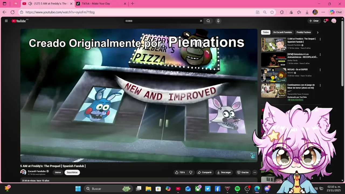Viewport: 345px width, 194px height.
Task: Select the Todos filter chip
Action: click(266, 32)
